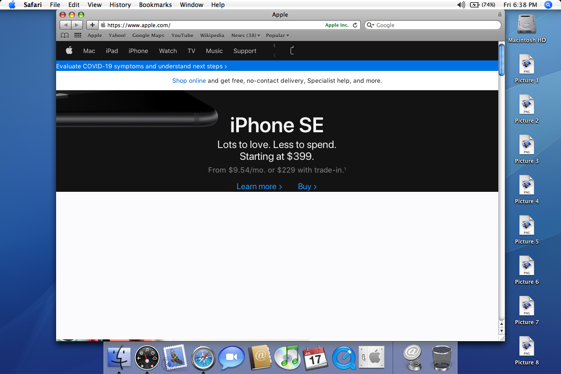Select the Picture 5 file on desktop
Screen dimensions: 561x374
coord(527,230)
